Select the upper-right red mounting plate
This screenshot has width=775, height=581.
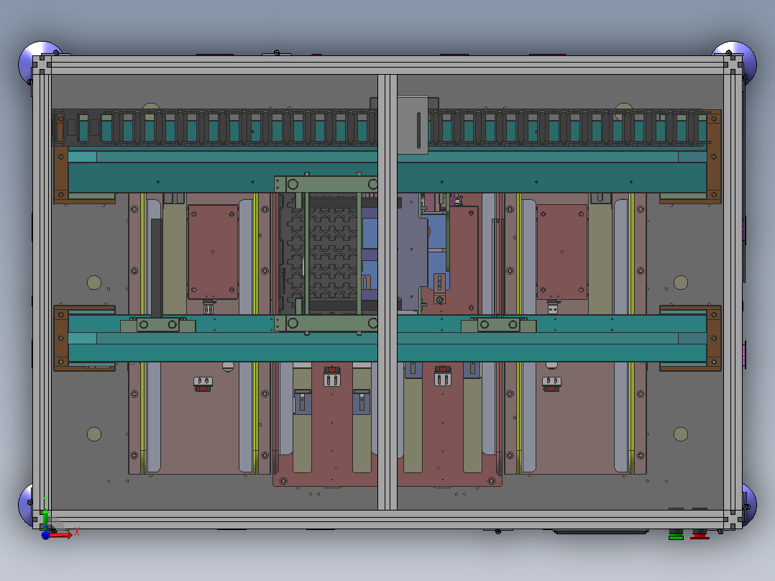562,252
